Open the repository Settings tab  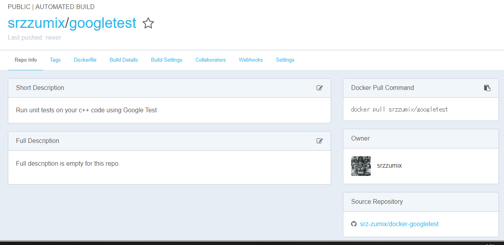(285, 60)
